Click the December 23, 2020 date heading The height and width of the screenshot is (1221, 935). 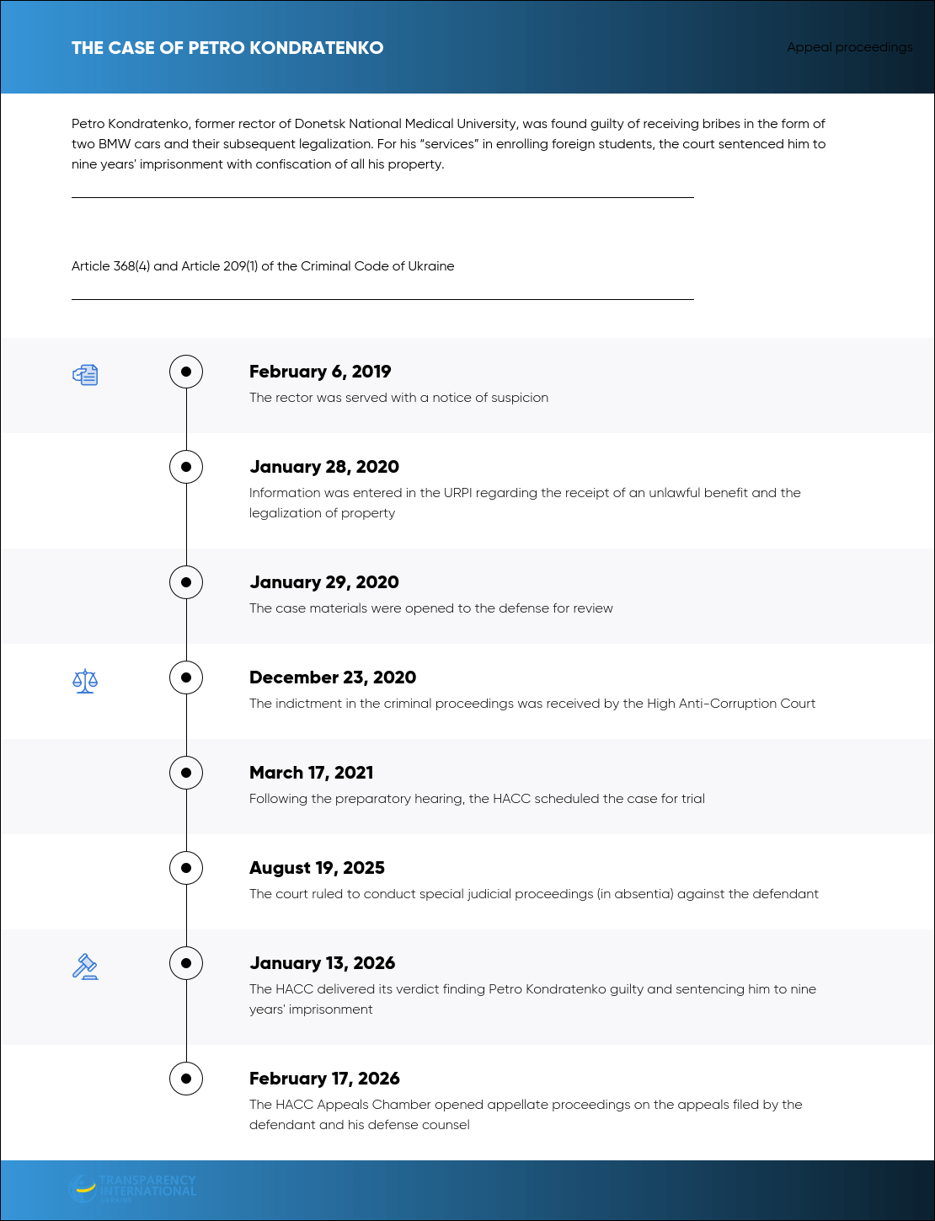click(x=333, y=677)
